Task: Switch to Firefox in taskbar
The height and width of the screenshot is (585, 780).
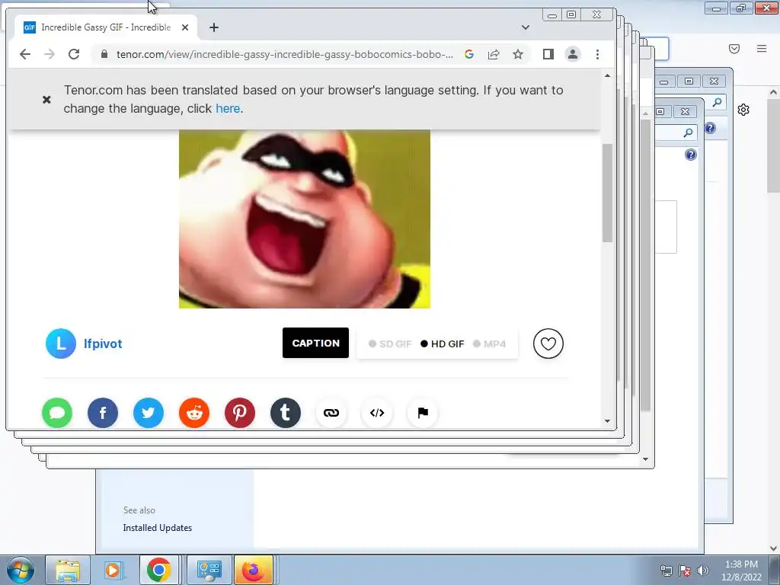Action: (x=254, y=570)
